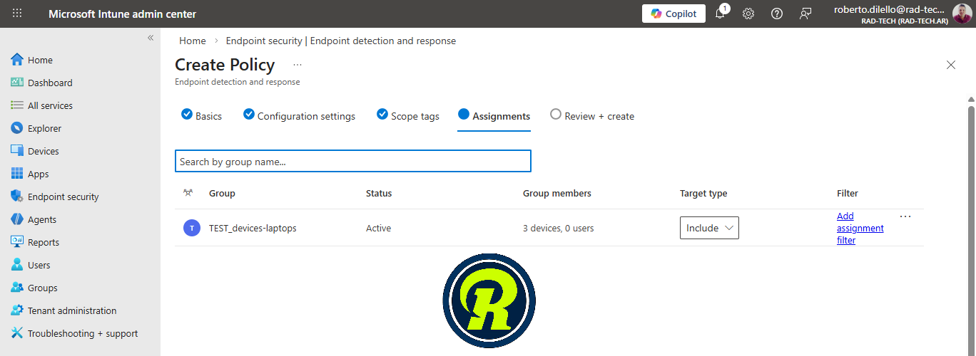This screenshot has height=356, width=976.
Task: Collapse the left navigation pane
Action: pos(151,38)
